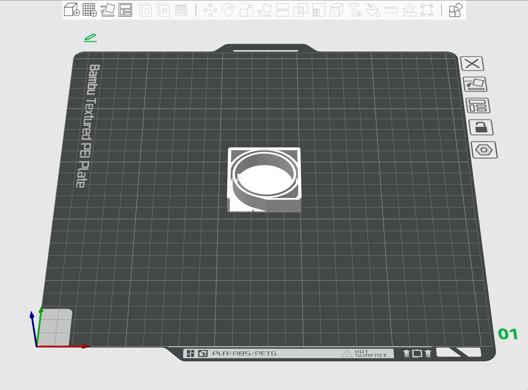Click the Split to objects icon
Screen dimensions: 528x390
coord(145,10)
